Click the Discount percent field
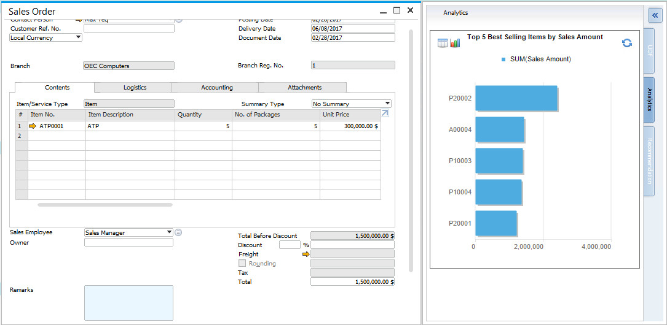The image size is (667, 325). 290,245
